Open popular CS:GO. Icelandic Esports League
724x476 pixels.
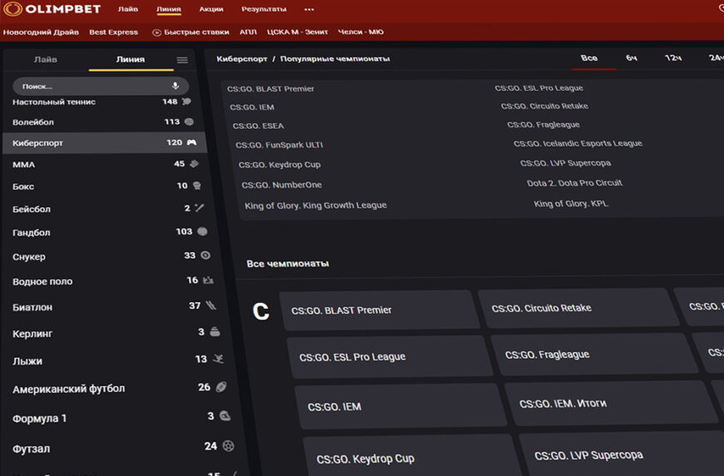point(578,144)
